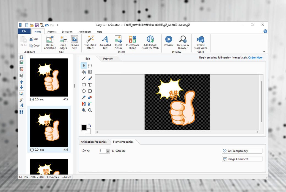The image size is (286, 192).
Task: Select the Paint Bucket fill tool
Action: pyautogui.click(x=84, y=72)
